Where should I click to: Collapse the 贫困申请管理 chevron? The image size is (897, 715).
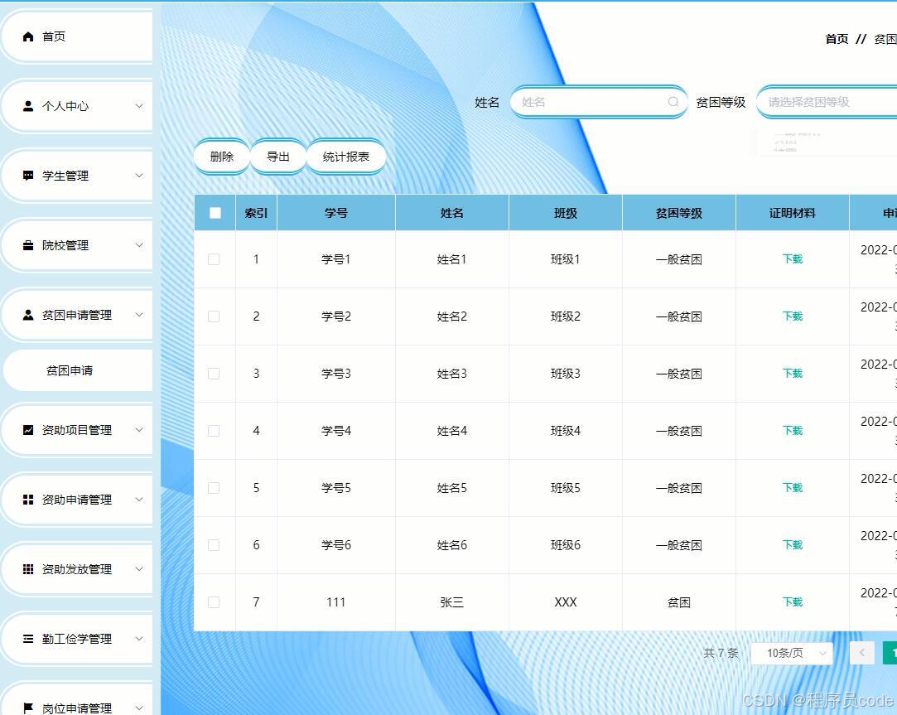(139, 315)
